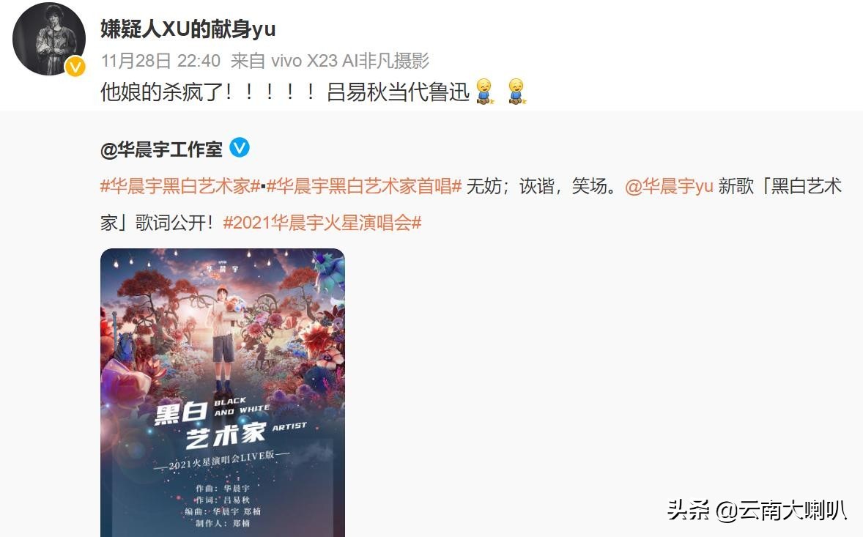Open hashtag #华晨宇黑白艺术家#
The height and width of the screenshot is (537, 863).
(180, 187)
